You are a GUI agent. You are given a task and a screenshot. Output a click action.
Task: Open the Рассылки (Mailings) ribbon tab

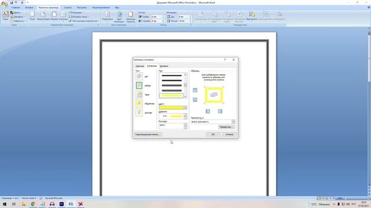coord(82,8)
